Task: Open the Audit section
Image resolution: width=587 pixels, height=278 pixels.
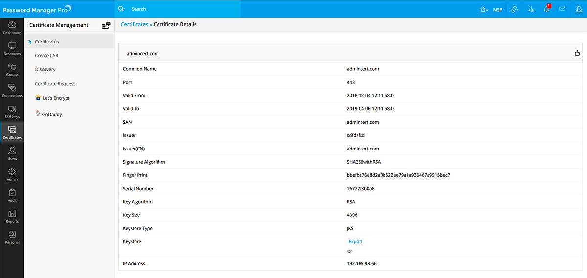Action: coord(12,195)
